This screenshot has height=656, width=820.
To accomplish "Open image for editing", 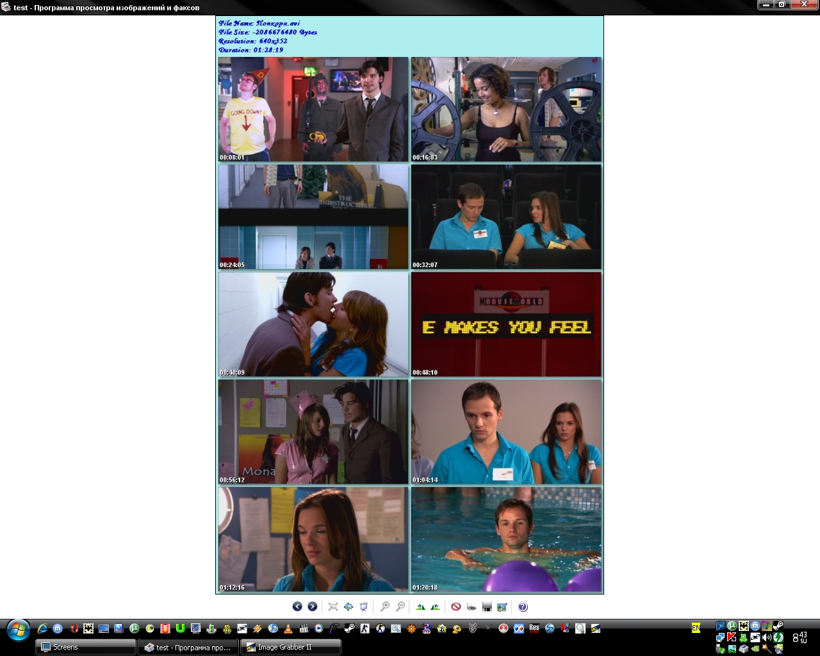I will pyautogui.click(x=502, y=607).
